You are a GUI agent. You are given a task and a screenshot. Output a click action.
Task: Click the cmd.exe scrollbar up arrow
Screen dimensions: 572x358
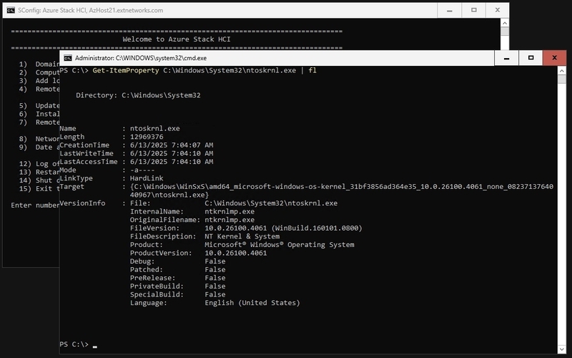(x=562, y=71)
